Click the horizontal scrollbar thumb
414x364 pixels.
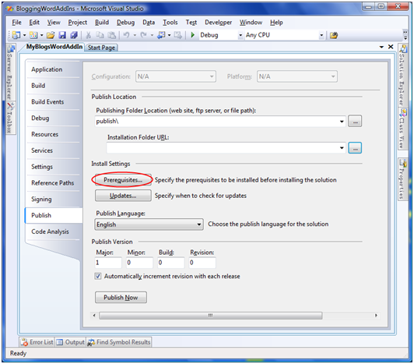coord(211,316)
